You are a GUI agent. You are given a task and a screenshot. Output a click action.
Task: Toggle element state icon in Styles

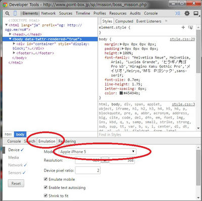[x=191, y=27]
